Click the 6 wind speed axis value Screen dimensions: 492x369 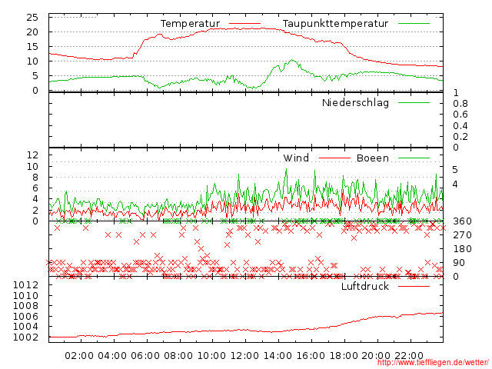click(35, 188)
